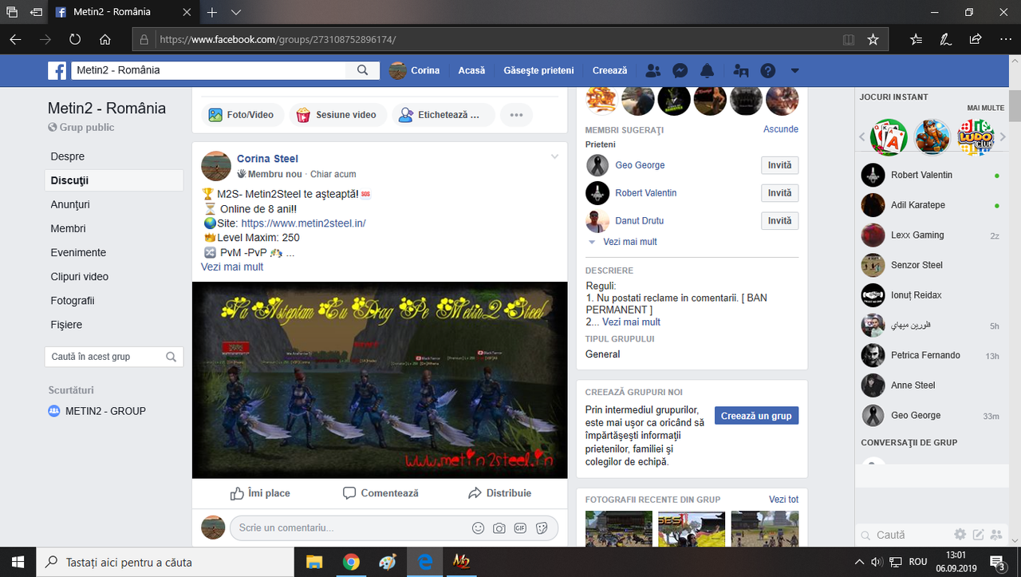Click the Caută în acest grup field

click(x=114, y=357)
